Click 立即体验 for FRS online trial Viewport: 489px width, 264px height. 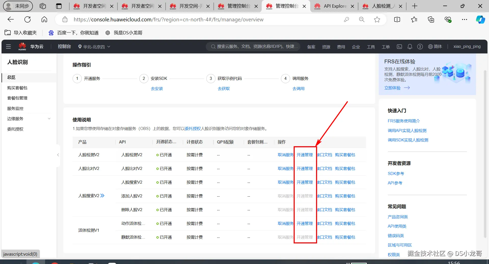pos(397,88)
